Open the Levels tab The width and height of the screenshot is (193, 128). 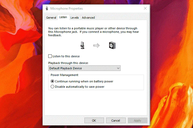pos(75,18)
